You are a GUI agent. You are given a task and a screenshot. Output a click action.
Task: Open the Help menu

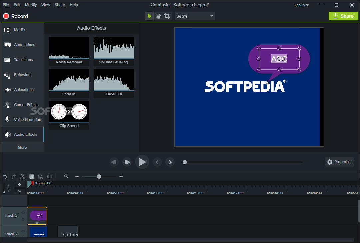coord(74,5)
